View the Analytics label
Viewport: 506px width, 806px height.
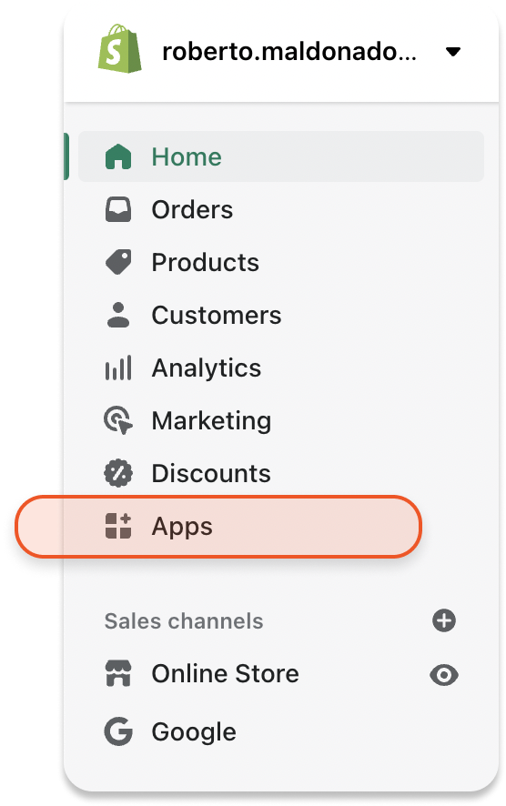pos(207,368)
